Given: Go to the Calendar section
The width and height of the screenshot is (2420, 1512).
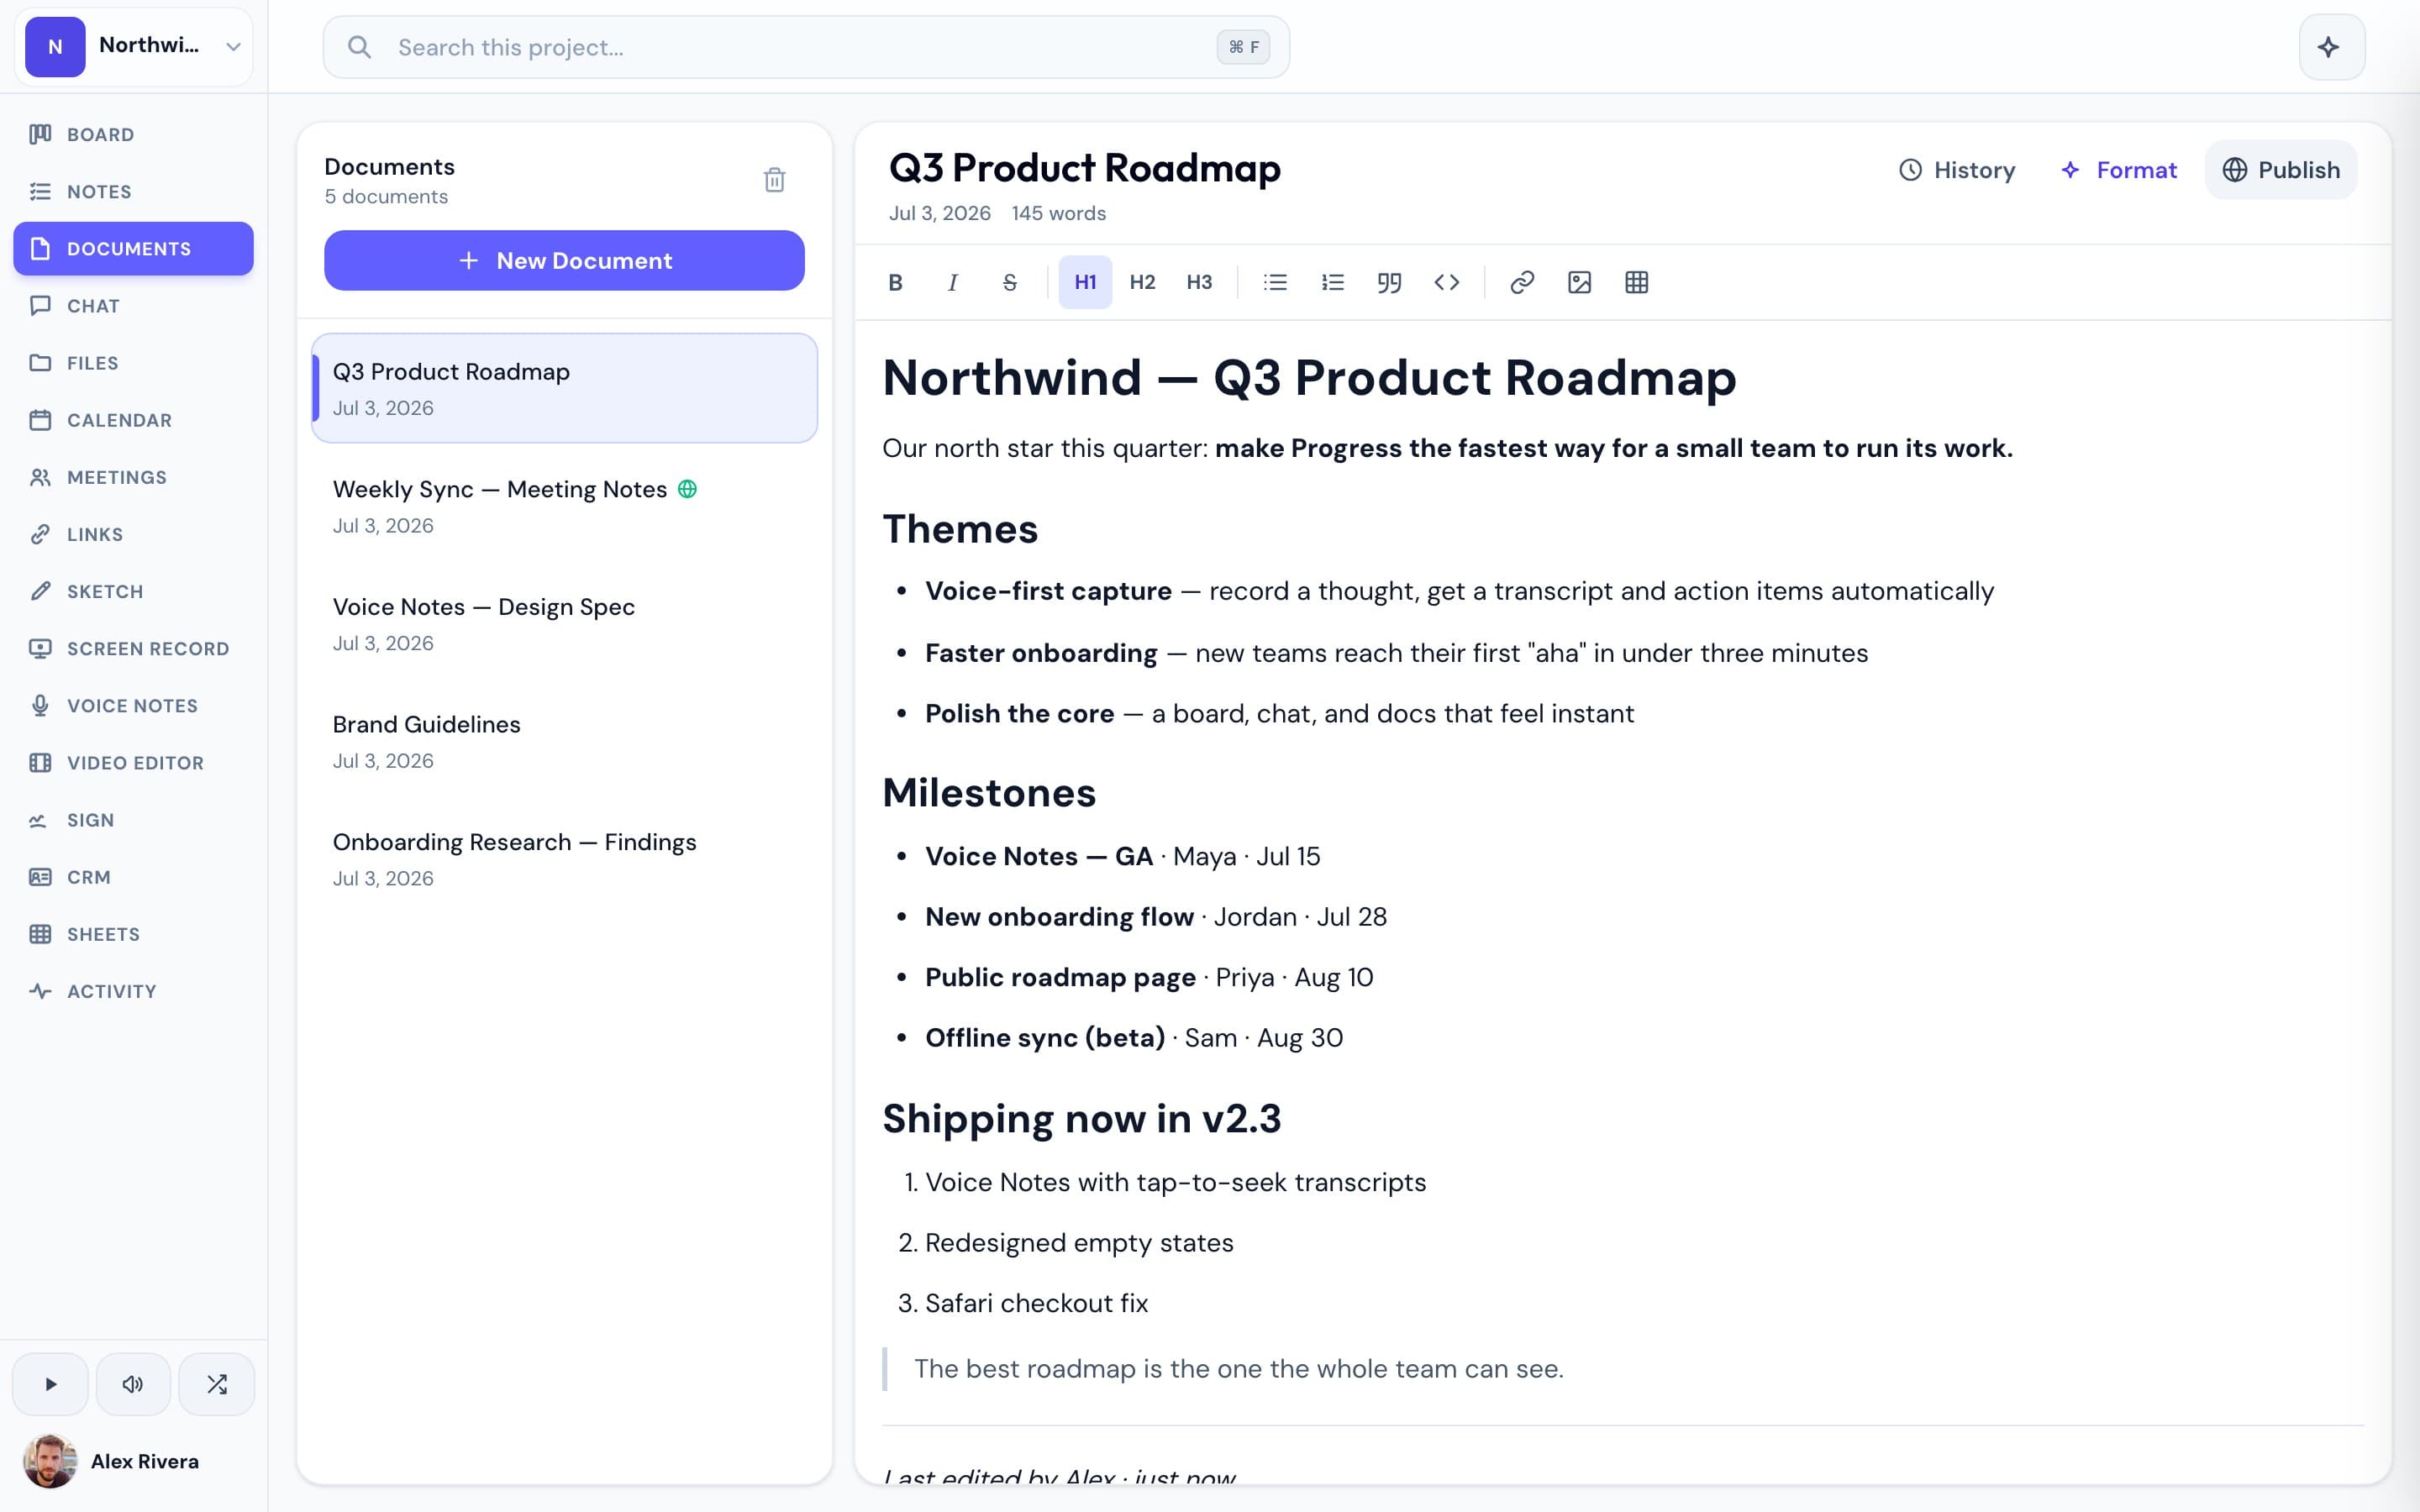Looking at the screenshot, I should [133, 420].
